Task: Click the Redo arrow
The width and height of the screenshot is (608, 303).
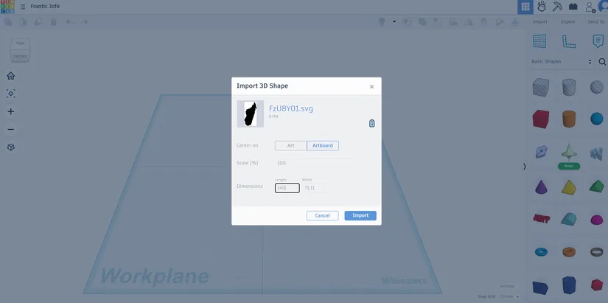Action: click(x=85, y=22)
